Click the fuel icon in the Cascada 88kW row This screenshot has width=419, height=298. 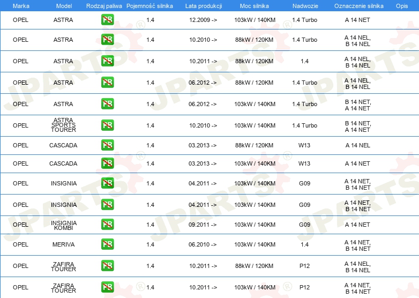coord(107,145)
